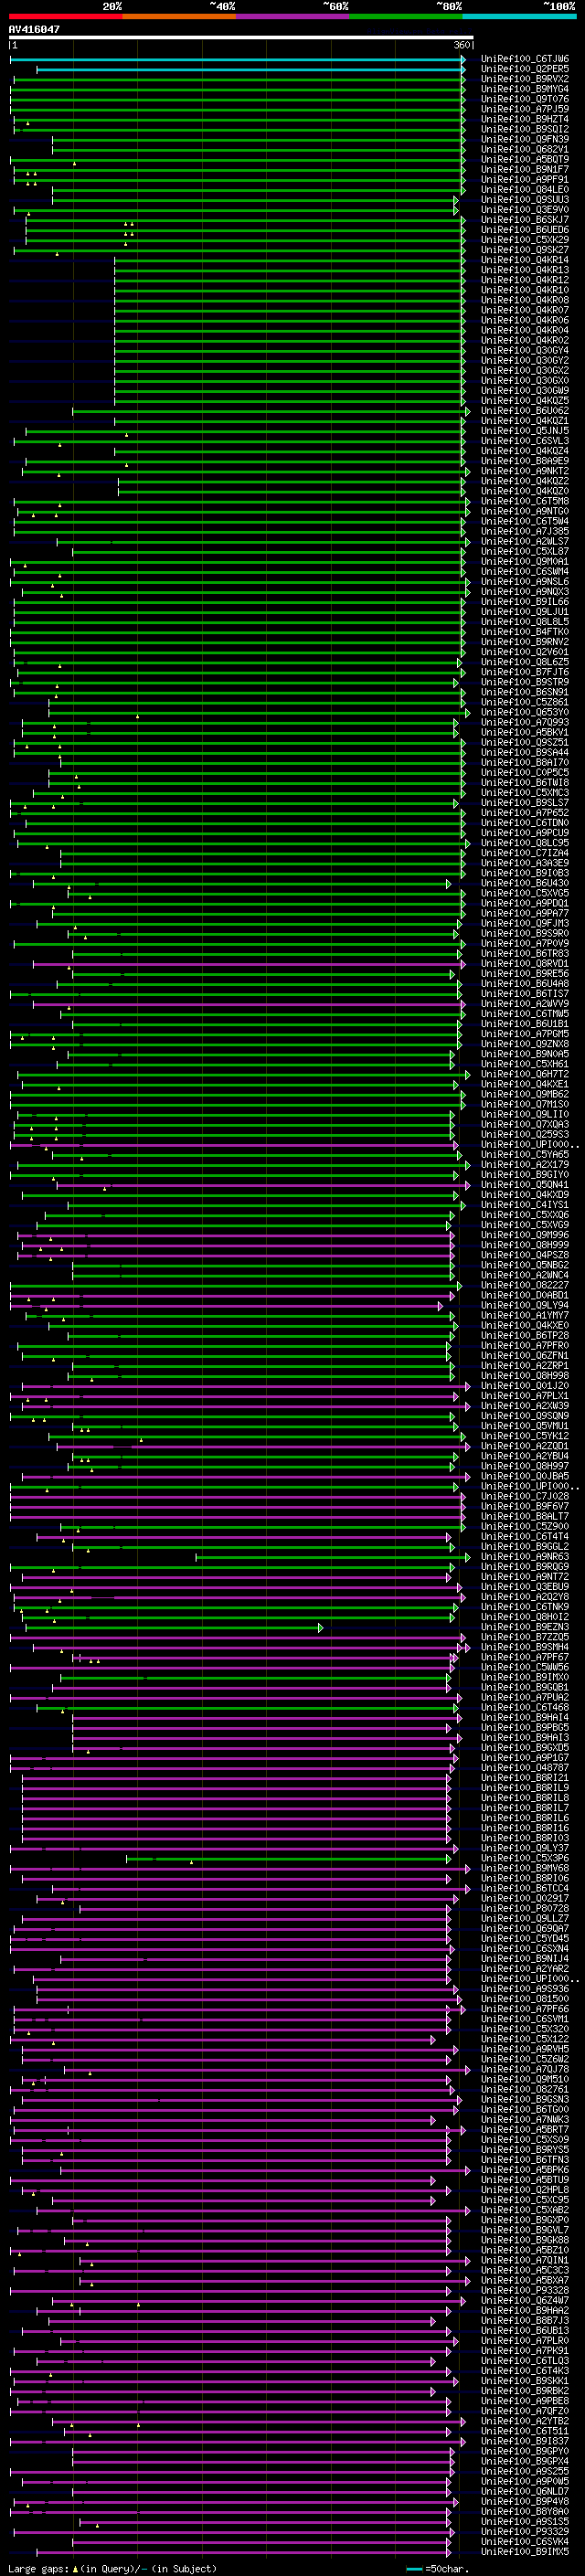This screenshot has width=585, height=2576.
Task: Click the UniRef100_A5BQT9 label
Action: (x=525, y=160)
